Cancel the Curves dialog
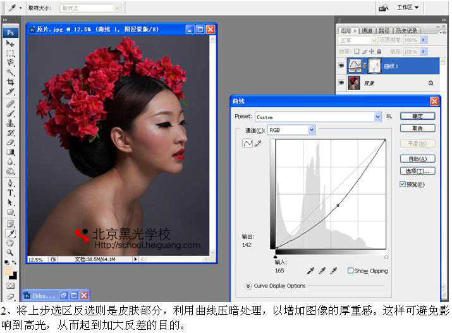The height and width of the screenshot is (333, 452). [417, 128]
